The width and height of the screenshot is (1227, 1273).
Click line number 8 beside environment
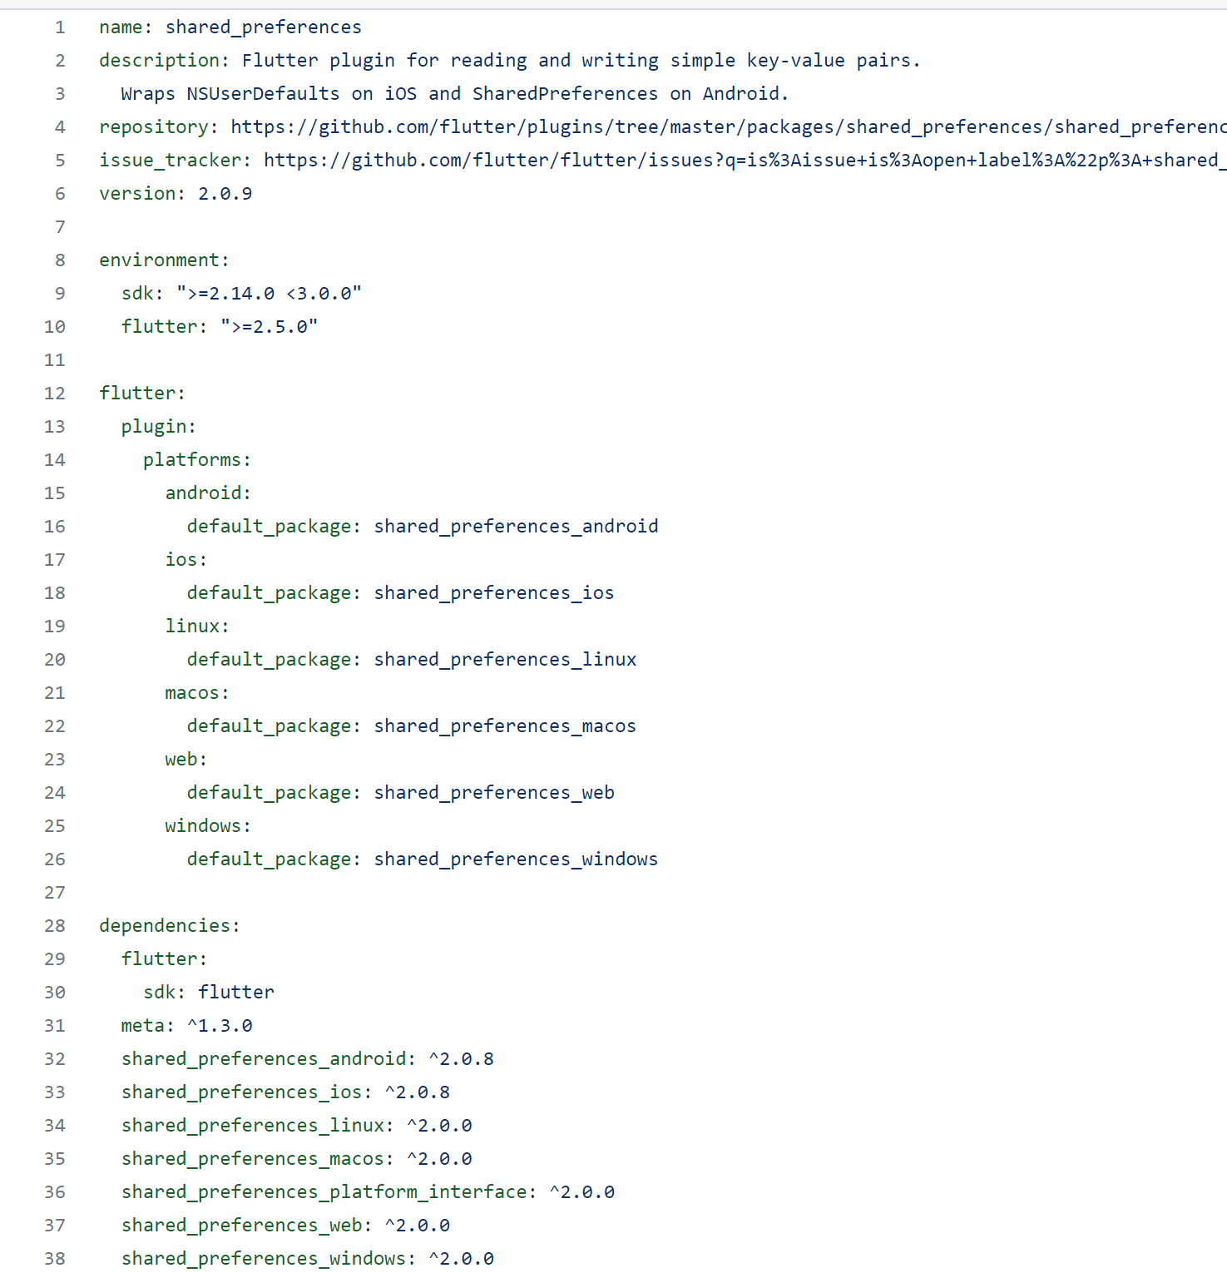pos(60,260)
